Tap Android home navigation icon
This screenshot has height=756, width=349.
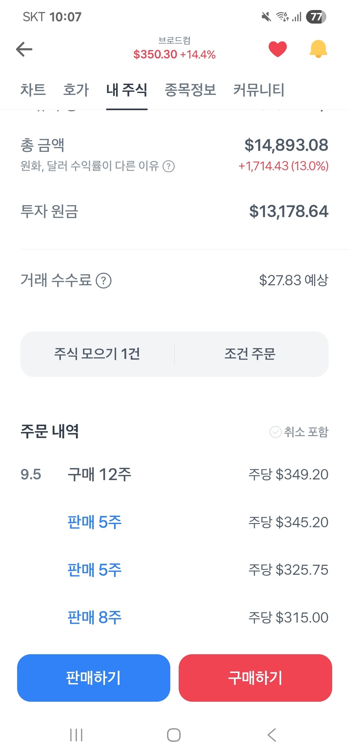pyautogui.click(x=174, y=735)
